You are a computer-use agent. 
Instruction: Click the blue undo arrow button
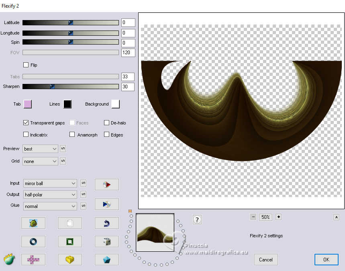pyautogui.click(x=107, y=223)
